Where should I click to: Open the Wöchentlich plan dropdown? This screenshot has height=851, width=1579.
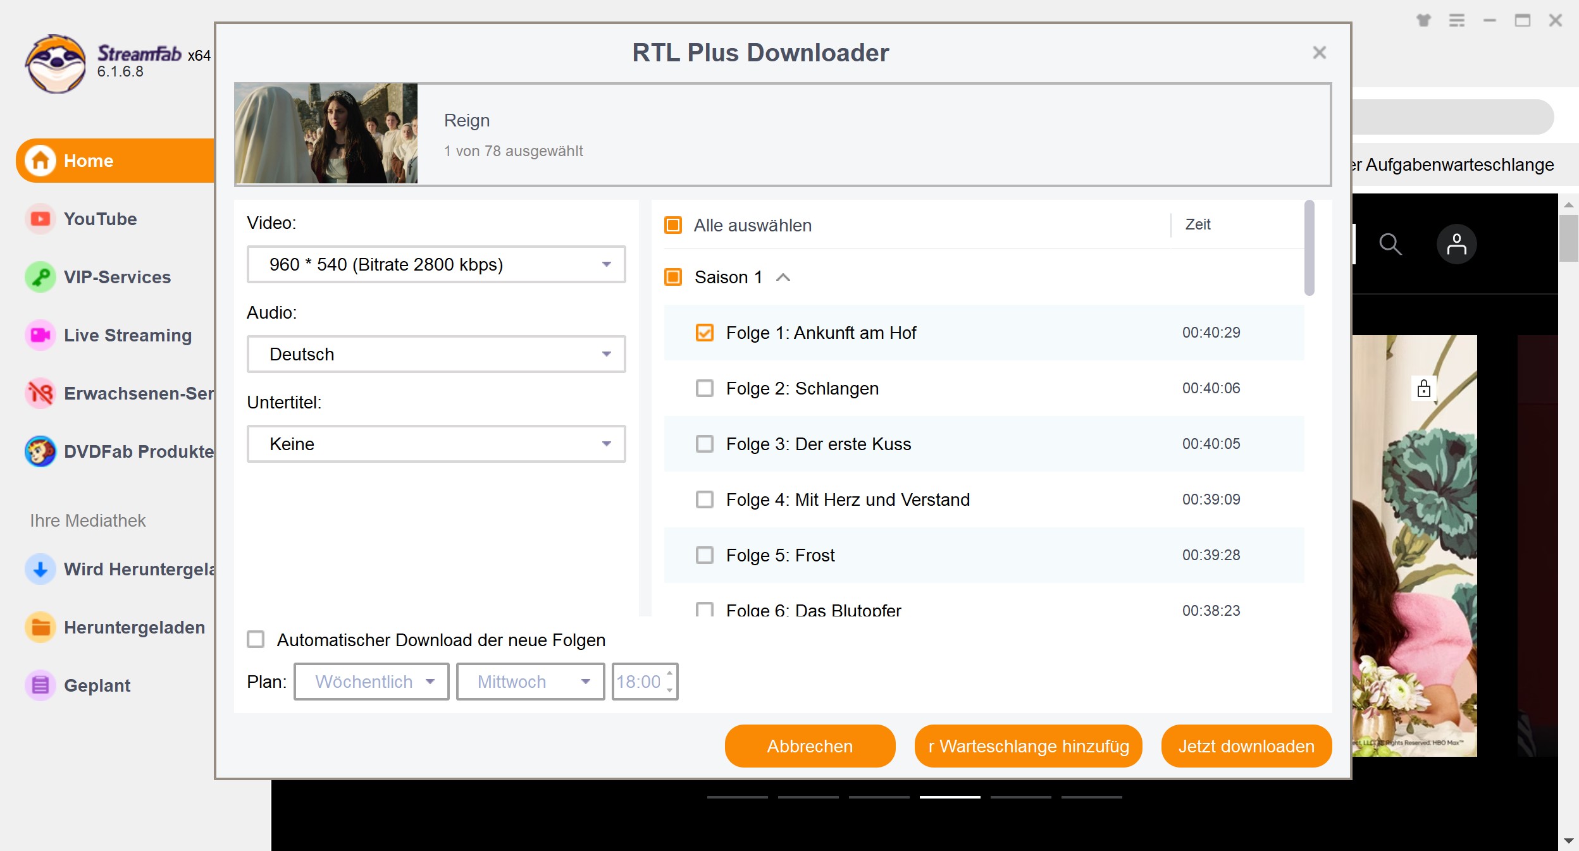coord(372,682)
